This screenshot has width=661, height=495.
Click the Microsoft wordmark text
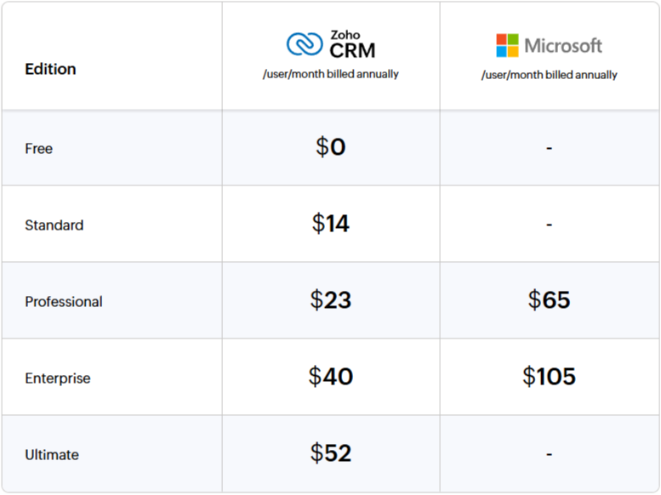563,46
